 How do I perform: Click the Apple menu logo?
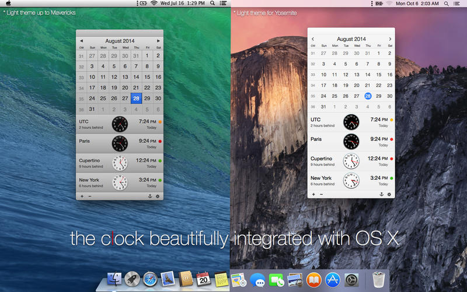(8, 4)
